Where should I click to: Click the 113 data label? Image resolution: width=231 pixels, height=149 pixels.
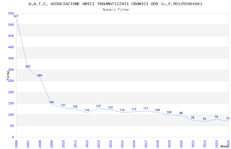point(134,109)
